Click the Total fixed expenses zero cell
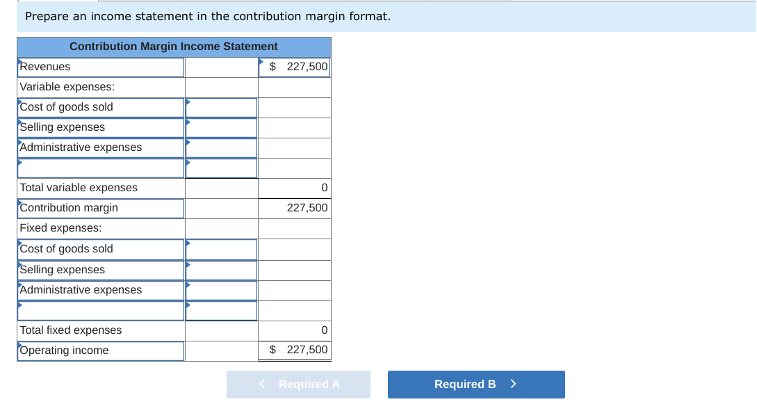The height and width of the screenshot is (411, 757). pyautogui.click(x=293, y=330)
